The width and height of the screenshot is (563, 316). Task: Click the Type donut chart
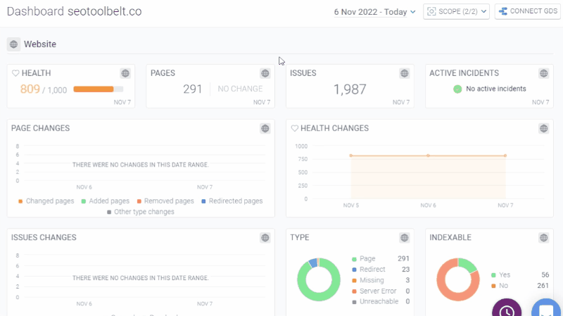pos(319,279)
